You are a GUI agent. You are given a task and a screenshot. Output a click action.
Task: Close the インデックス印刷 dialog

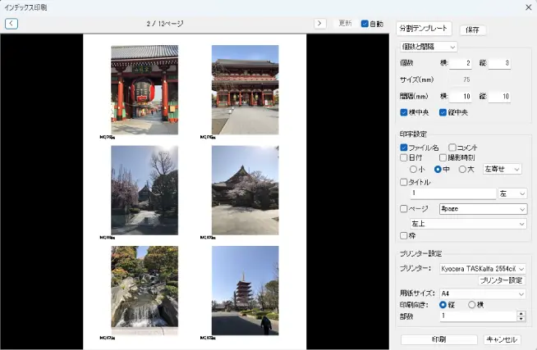[529, 7]
